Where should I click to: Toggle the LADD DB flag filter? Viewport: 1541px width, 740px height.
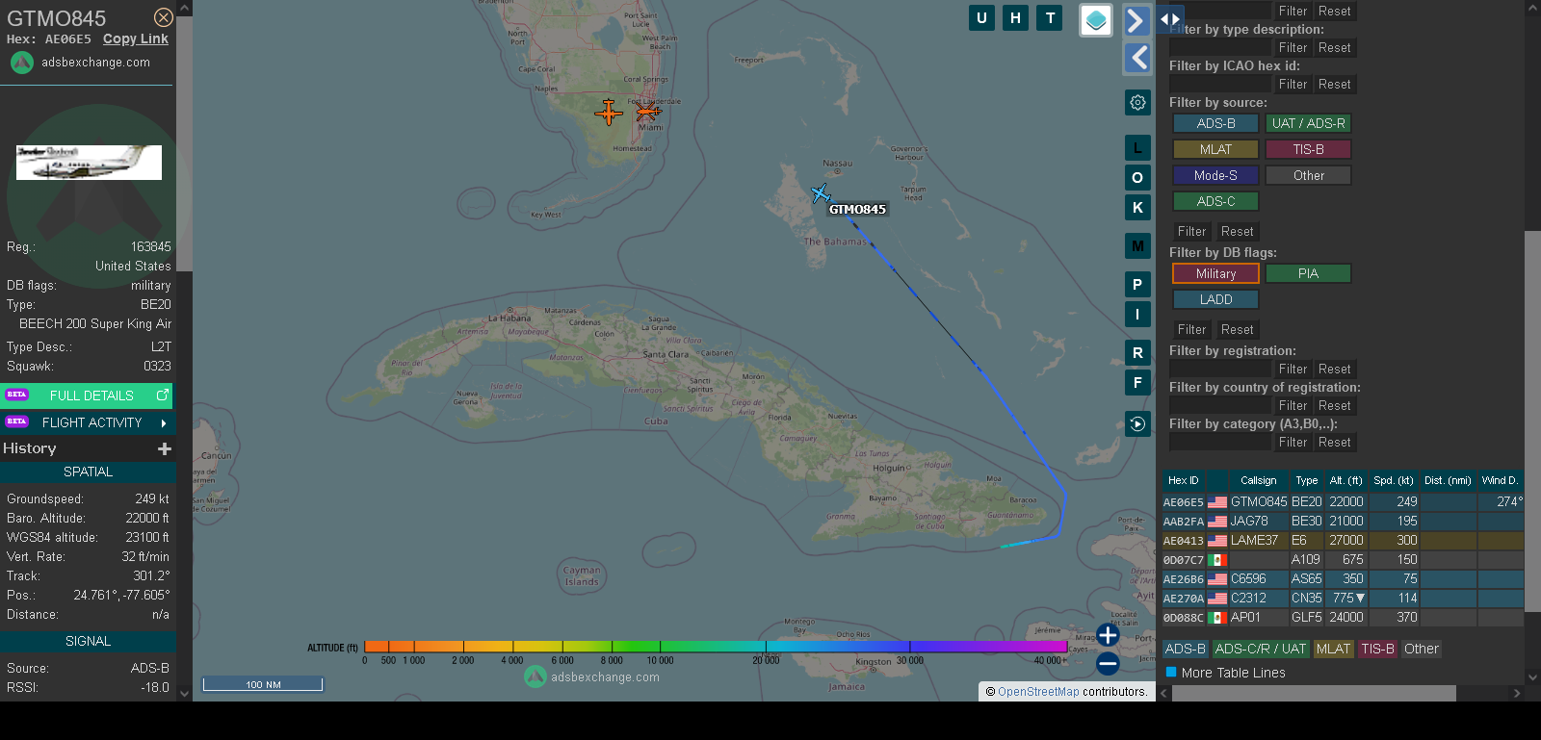[x=1215, y=299]
